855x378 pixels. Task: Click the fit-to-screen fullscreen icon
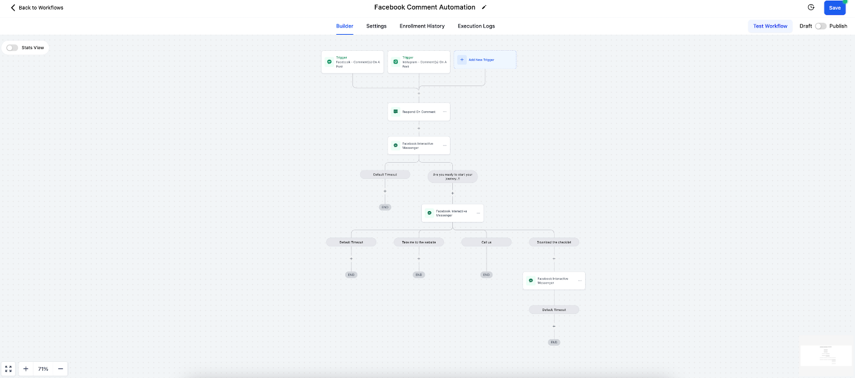coord(8,369)
